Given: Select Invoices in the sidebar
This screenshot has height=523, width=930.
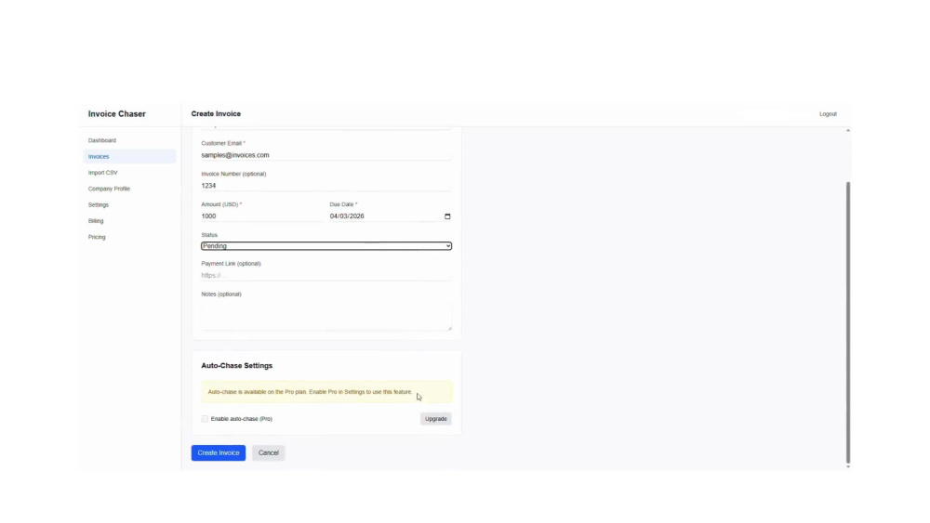Looking at the screenshot, I should point(130,156).
